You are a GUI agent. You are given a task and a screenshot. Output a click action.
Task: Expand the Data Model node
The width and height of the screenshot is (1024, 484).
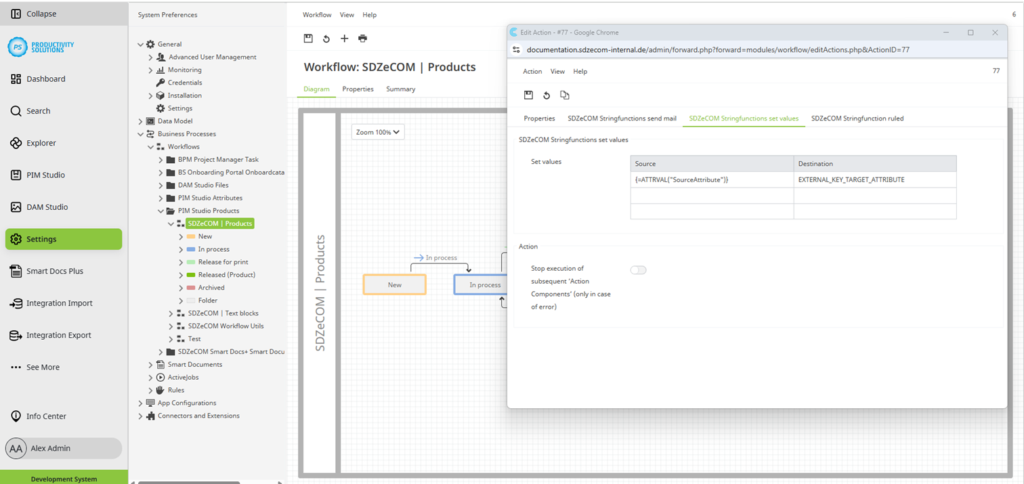(140, 121)
